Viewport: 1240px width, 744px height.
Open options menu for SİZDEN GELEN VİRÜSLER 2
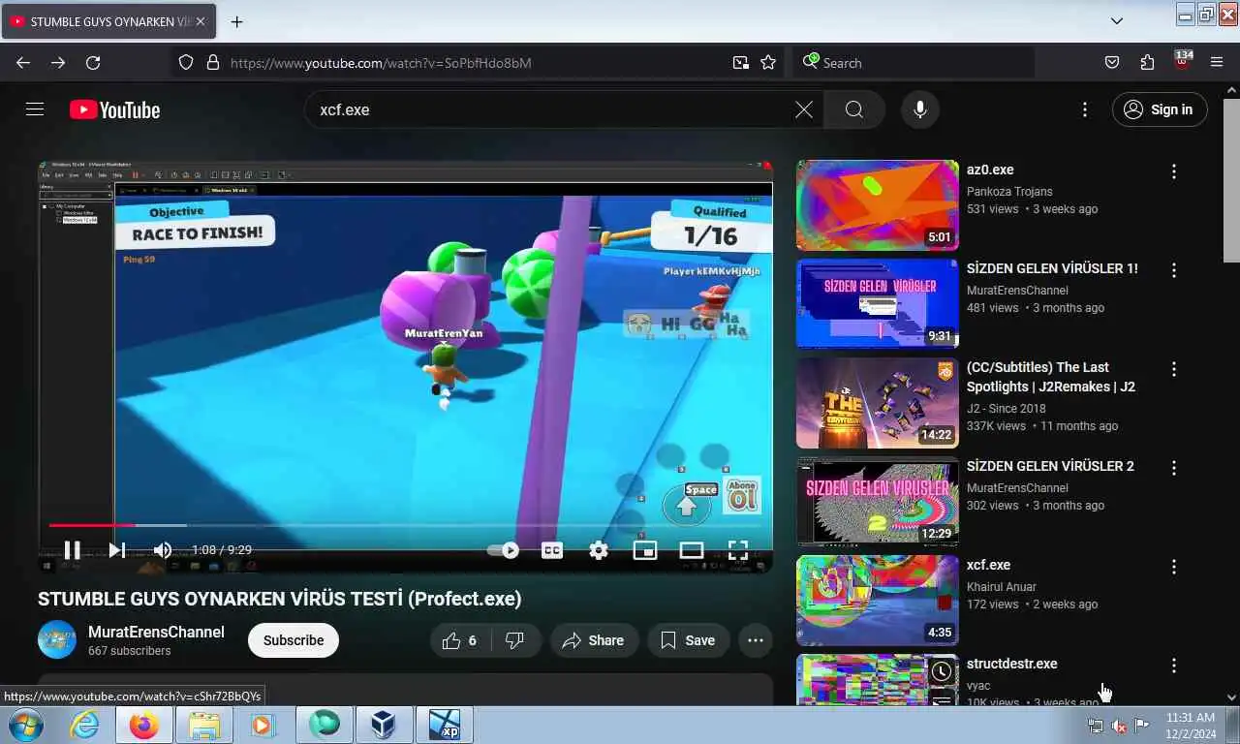(x=1174, y=468)
